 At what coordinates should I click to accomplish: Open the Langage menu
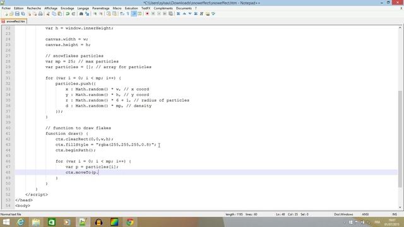coord(83,8)
